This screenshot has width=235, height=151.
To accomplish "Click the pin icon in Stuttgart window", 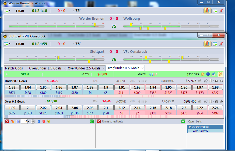I will [x=221, y=44].
